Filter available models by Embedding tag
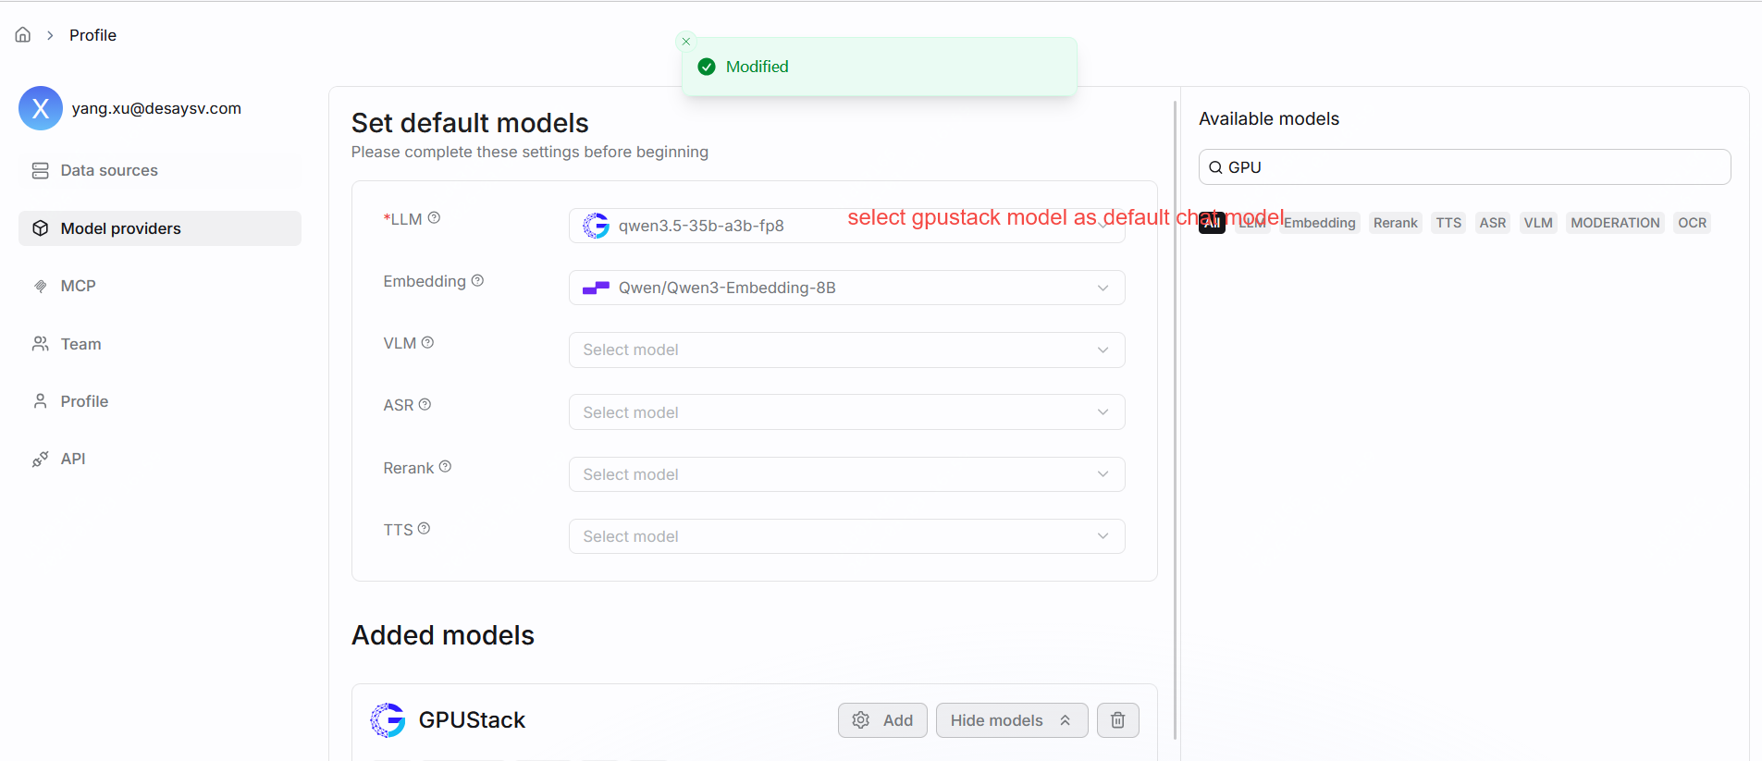The image size is (1762, 761). tap(1319, 223)
